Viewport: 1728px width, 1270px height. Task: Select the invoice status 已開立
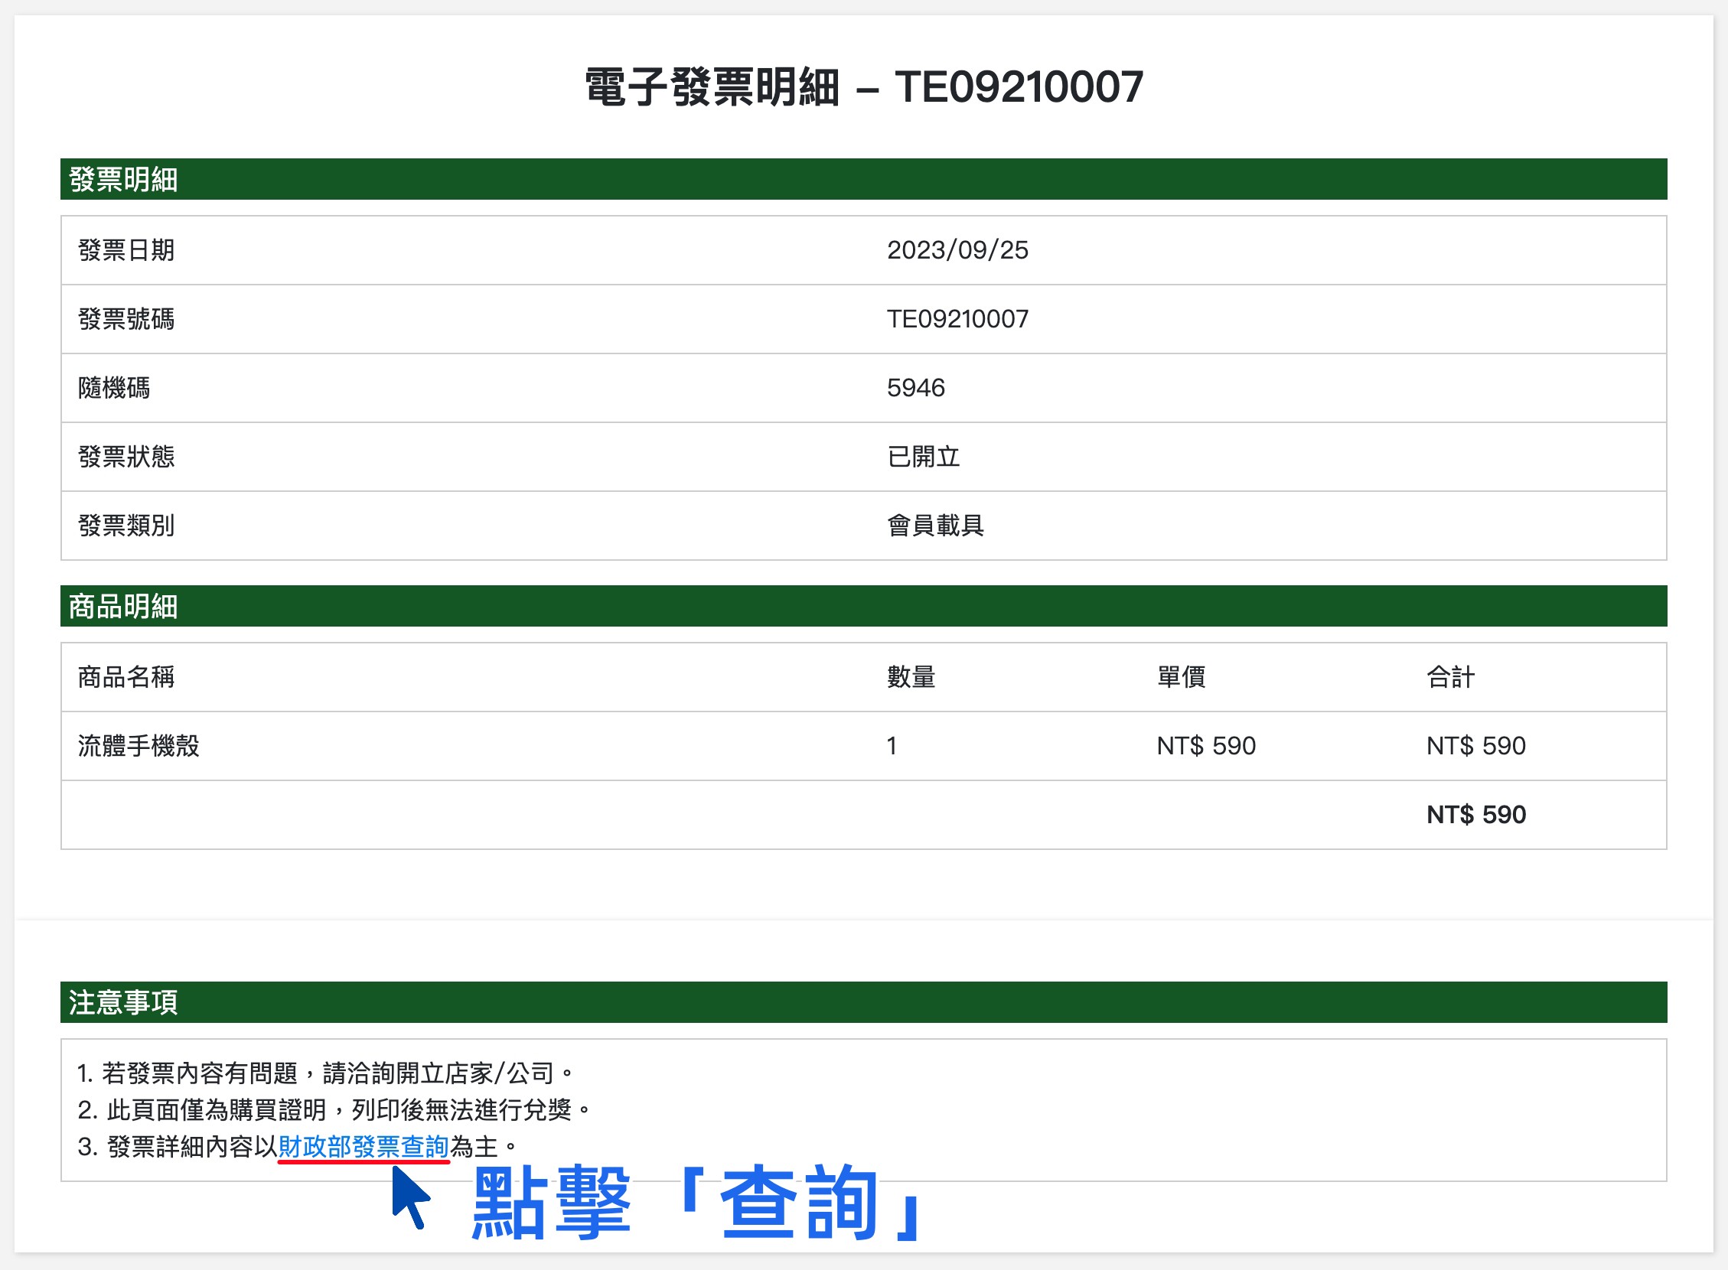tap(924, 457)
